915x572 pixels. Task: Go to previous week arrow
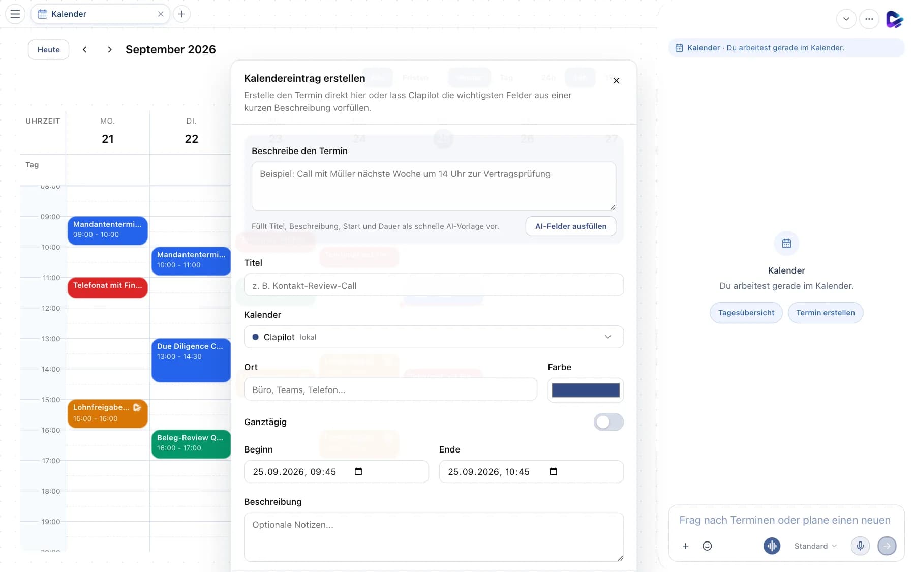[x=85, y=49]
